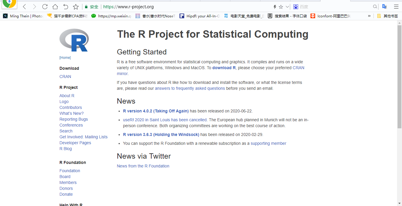Open the Members link
The image size is (402, 206).
68,182
